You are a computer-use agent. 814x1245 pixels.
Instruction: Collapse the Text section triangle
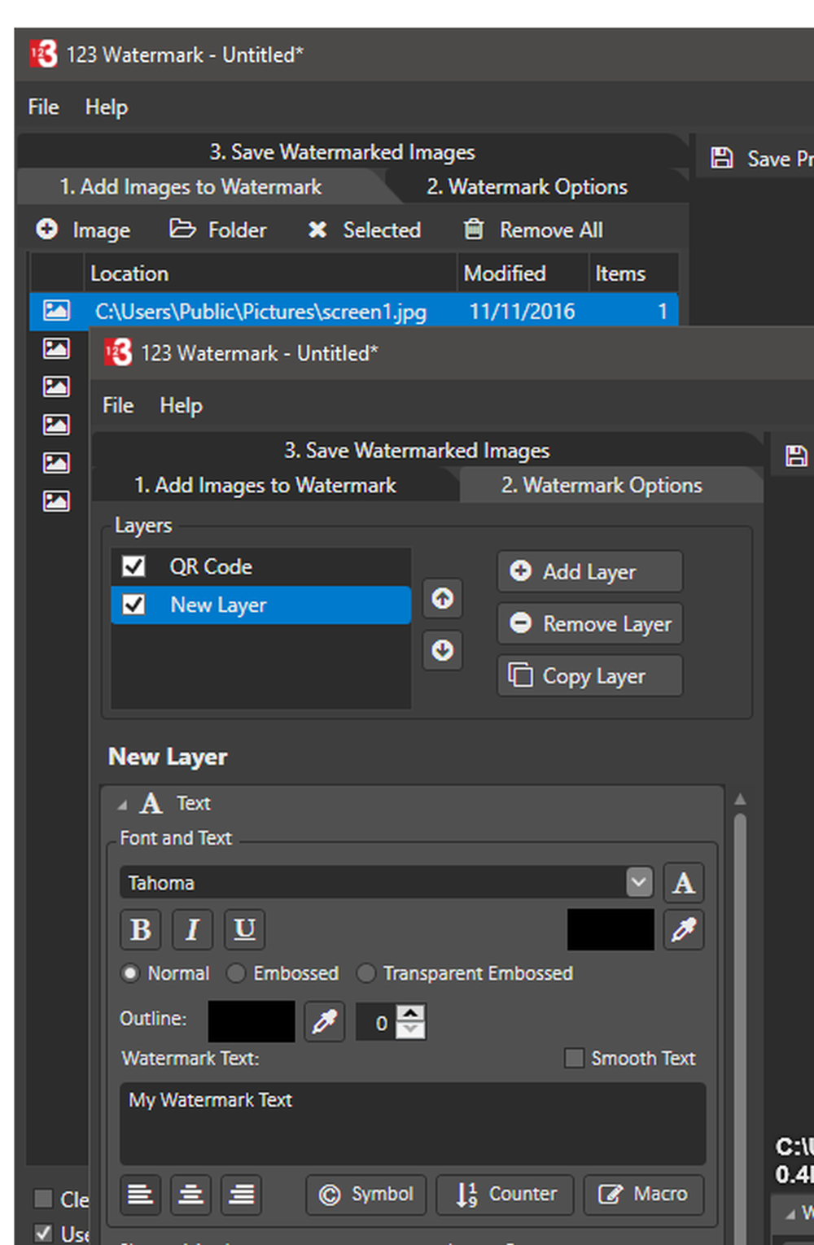point(122,805)
